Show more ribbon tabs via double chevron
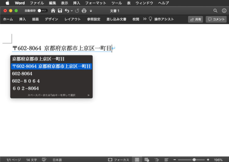Screen dimensions: 229x162 (145, 19)
